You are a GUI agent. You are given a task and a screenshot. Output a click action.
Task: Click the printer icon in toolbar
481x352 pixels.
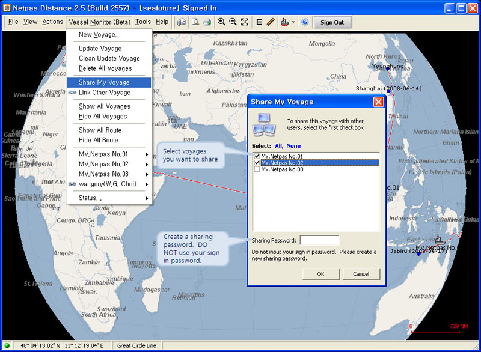[x=207, y=22]
